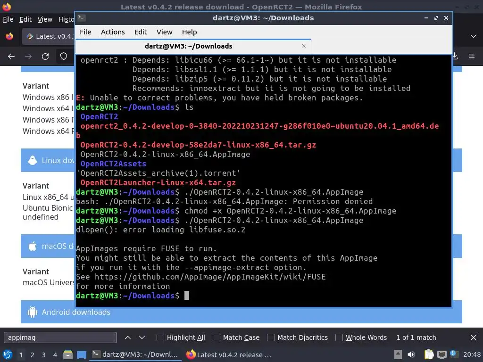Open the Actions menu in terminal
483x362 pixels.
[113, 32]
